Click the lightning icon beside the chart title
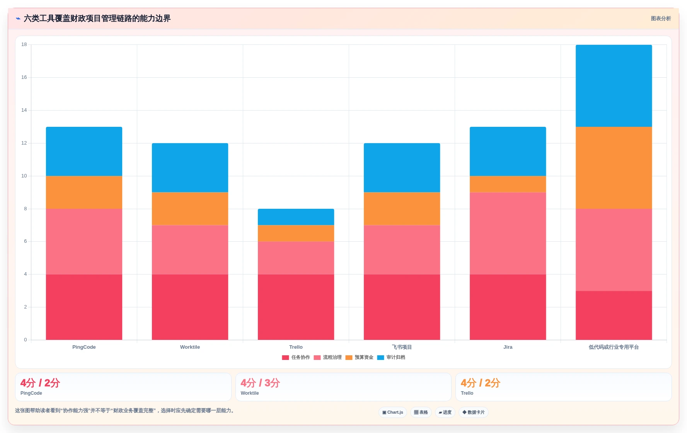The image size is (687, 433). [x=18, y=19]
